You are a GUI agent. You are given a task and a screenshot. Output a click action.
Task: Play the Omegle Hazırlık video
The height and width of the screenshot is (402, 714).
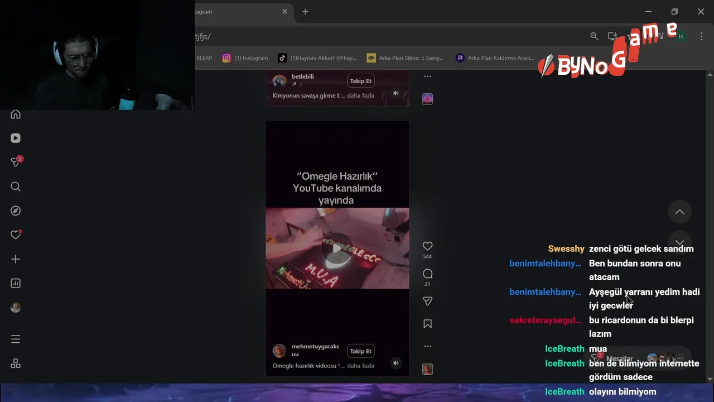click(x=337, y=248)
